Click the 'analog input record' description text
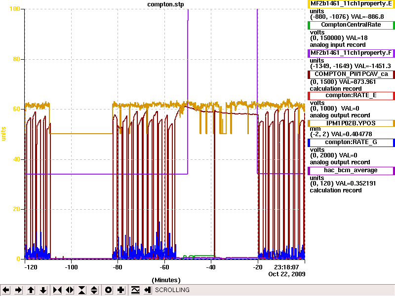This screenshot has height=296, width=395. tap(338, 45)
